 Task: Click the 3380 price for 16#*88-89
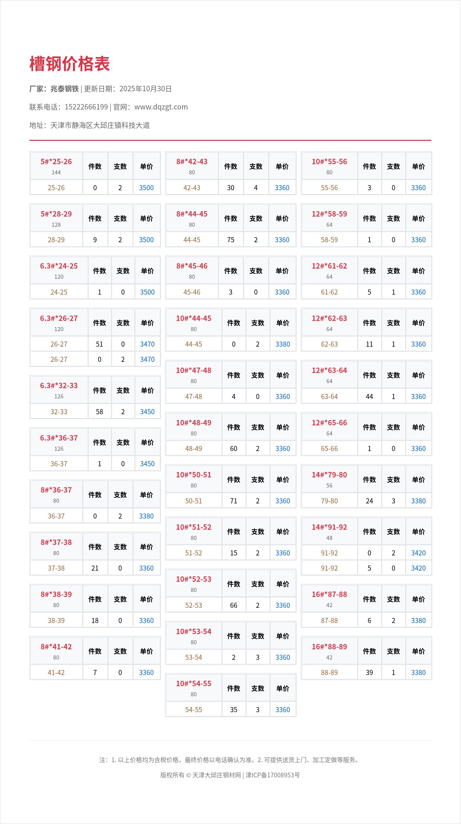(x=418, y=673)
